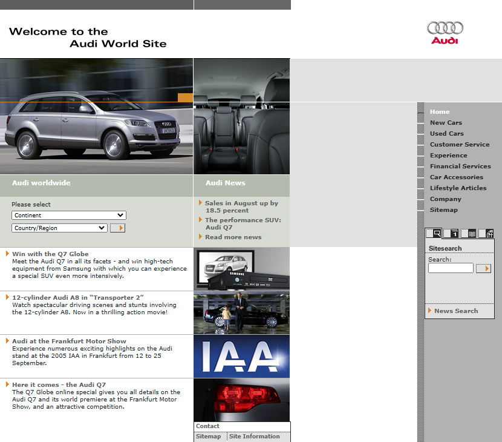
Task: Click the silver Audi Q7 hero image
Action: (x=96, y=116)
